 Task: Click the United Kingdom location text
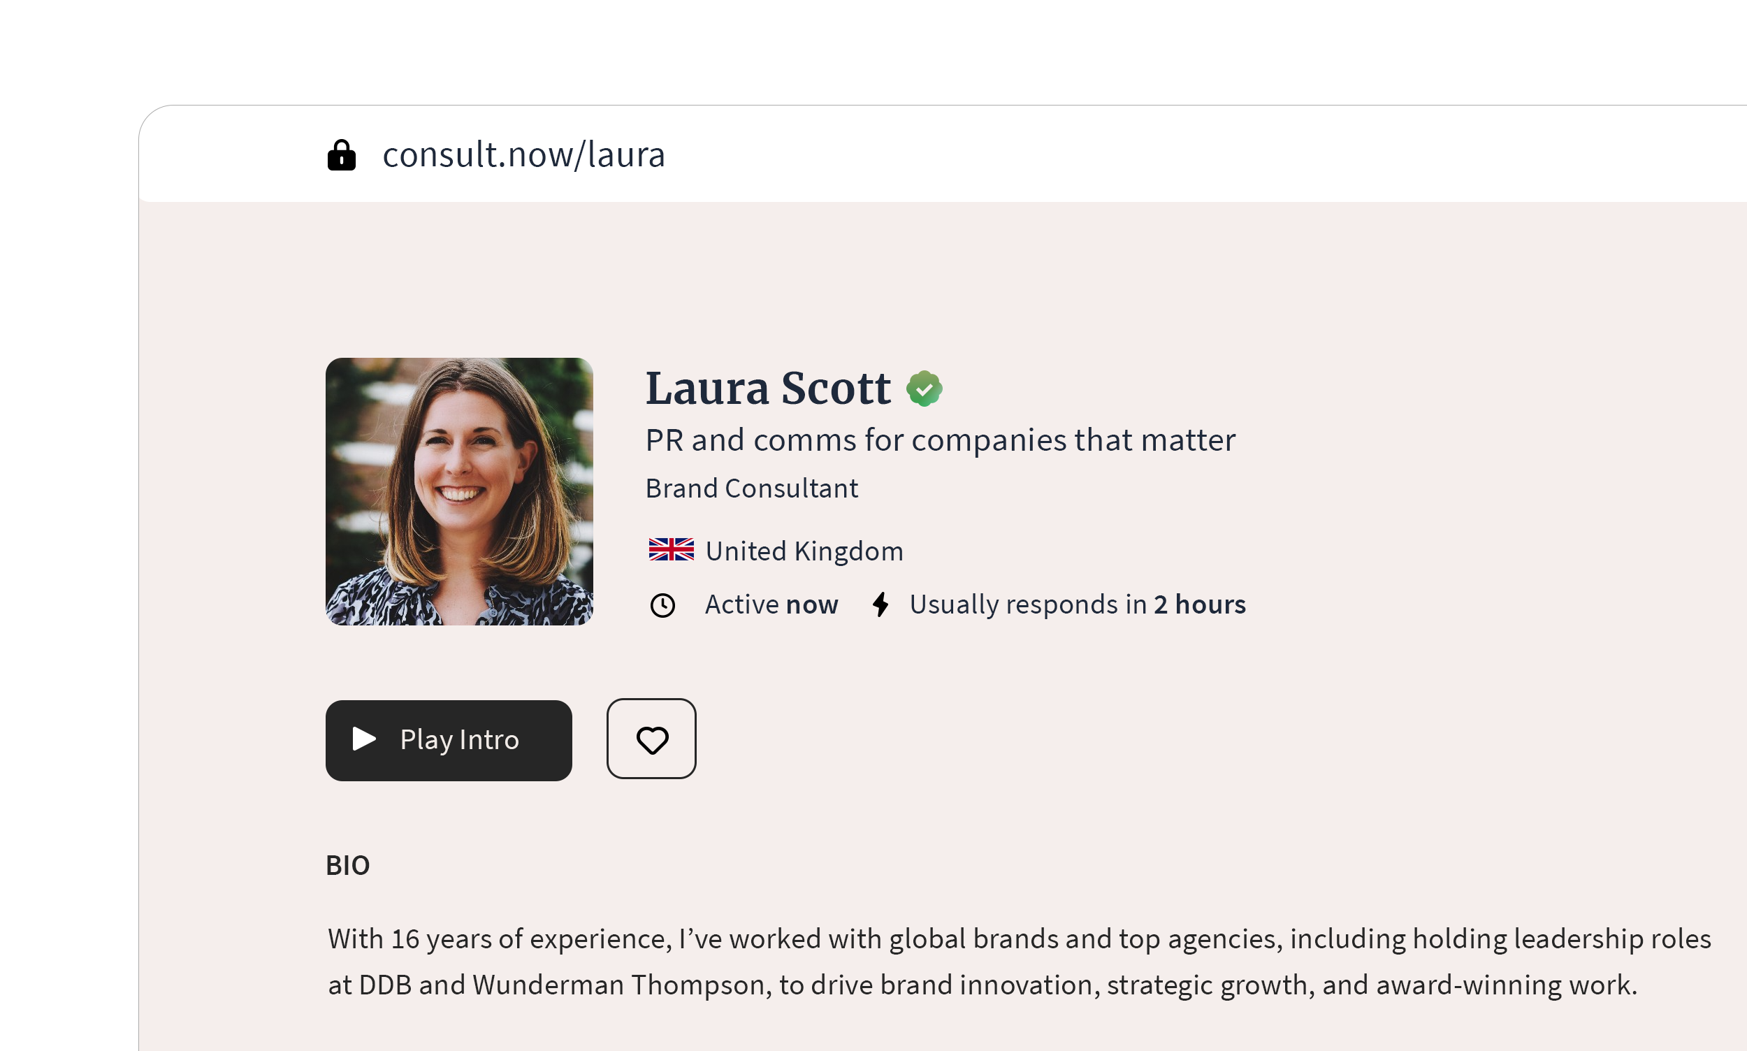click(x=804, y=551)
